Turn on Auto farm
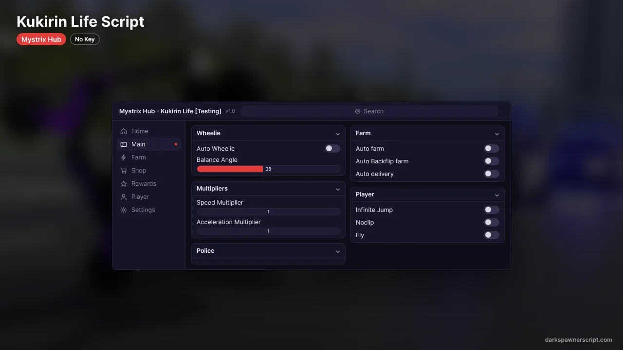Viewport: 623px width, 350px height. point(492,149)
